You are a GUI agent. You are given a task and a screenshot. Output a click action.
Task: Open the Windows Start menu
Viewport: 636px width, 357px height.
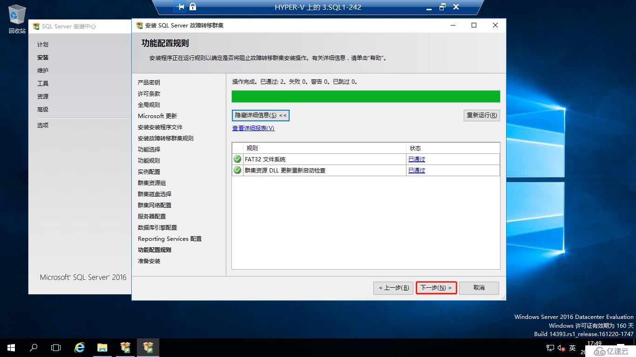click(x=11, y=347)
